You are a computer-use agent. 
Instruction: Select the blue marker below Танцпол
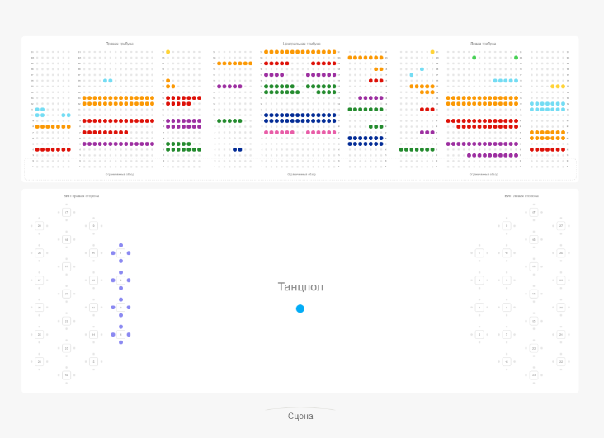coord(300,308)
